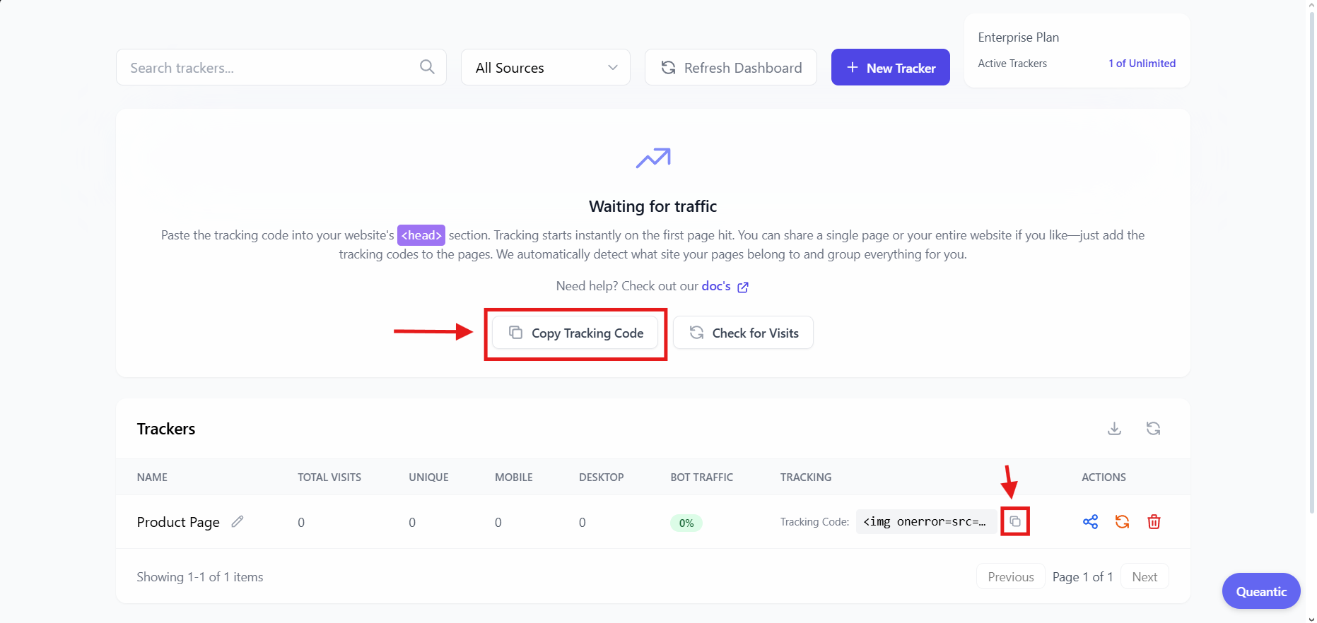Click the TOTAL VISITS column header
The width and height of the screenshot is (1317, 623).
coord(329,477)
